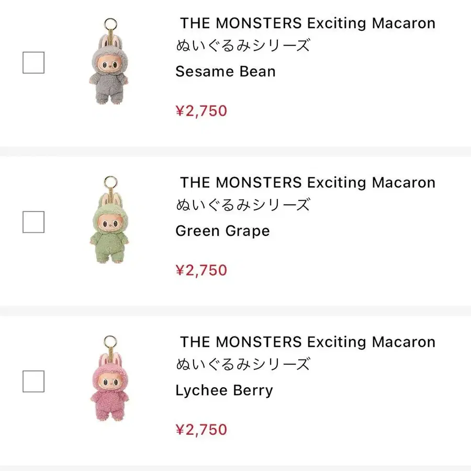Screen dimensions: 471x471
Task: Click the gold keyring on the gray plush
Action: tap(110, 23)
